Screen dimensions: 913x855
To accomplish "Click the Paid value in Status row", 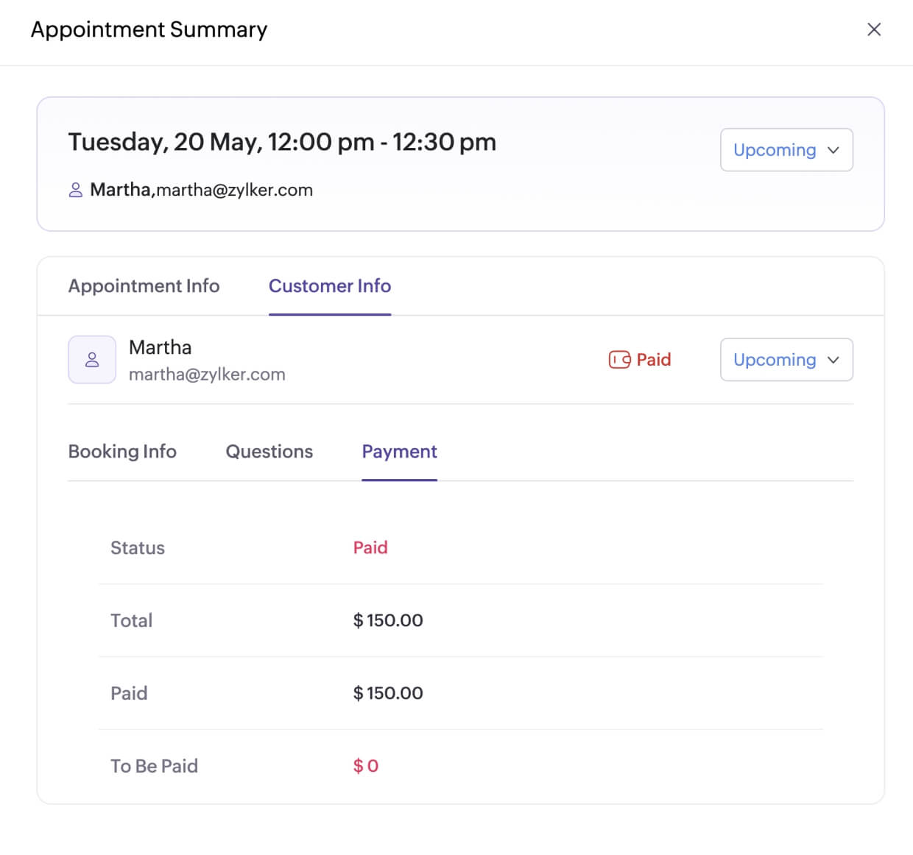I will (370, 547).
